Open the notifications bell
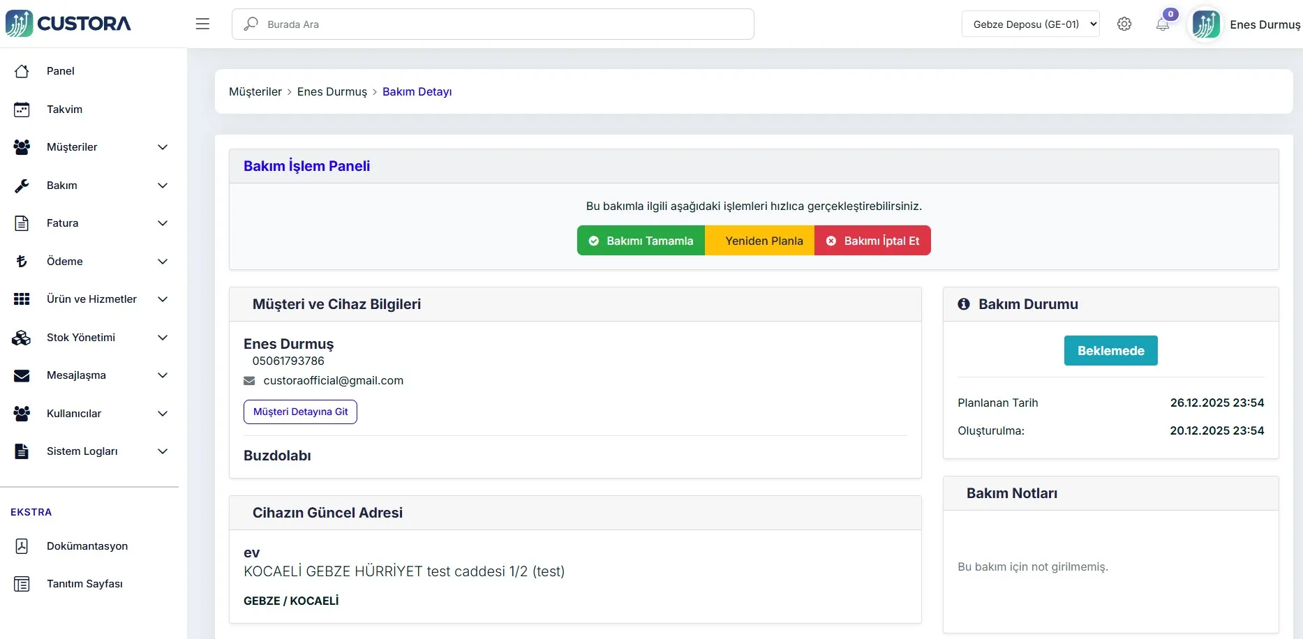The width and height of the screenshot is (1303, 639). coord(1162,24)
